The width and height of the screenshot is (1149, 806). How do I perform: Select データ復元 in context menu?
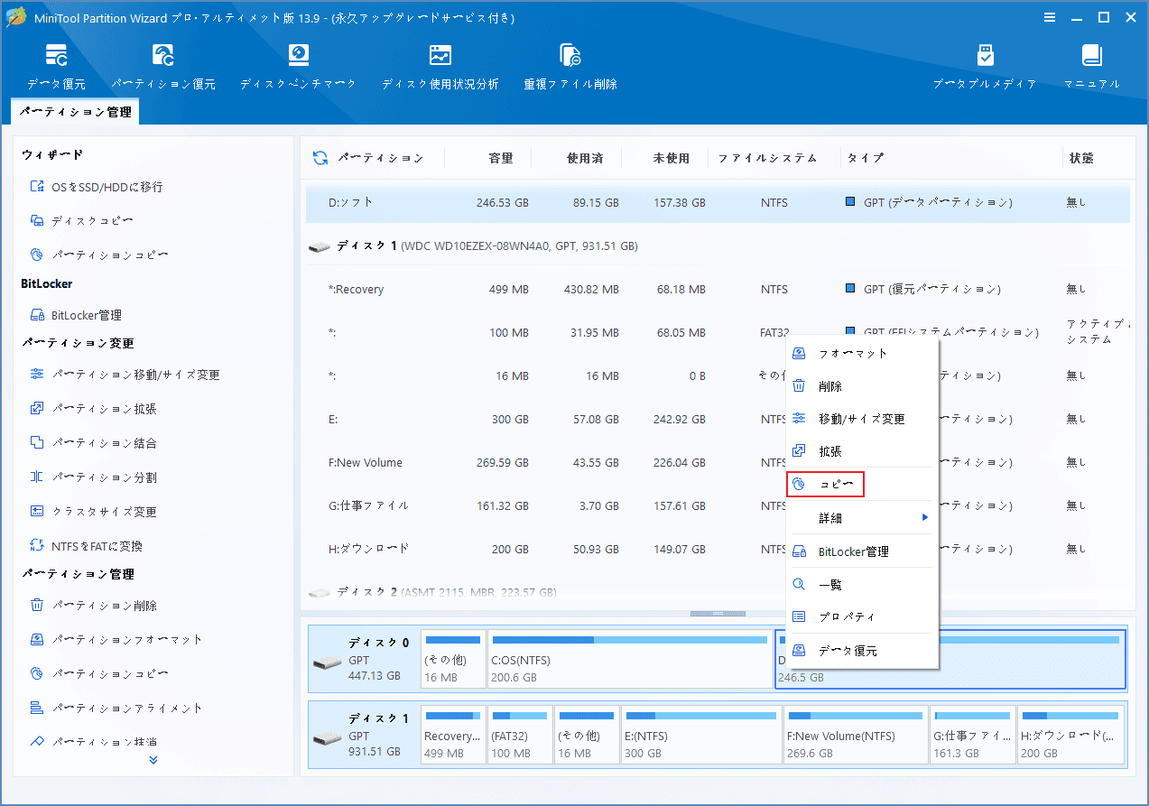(863, 651)
